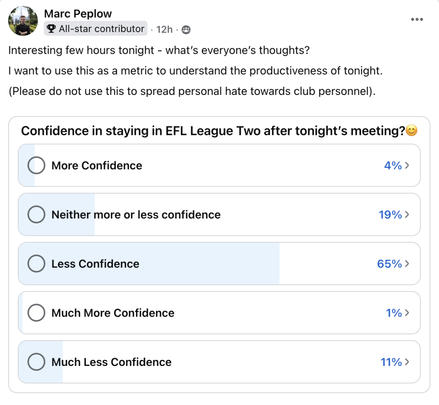The width and height of the screenshot is (439, 405).
Task: Click Marc Peplow's profile picture
Action: 23,21
